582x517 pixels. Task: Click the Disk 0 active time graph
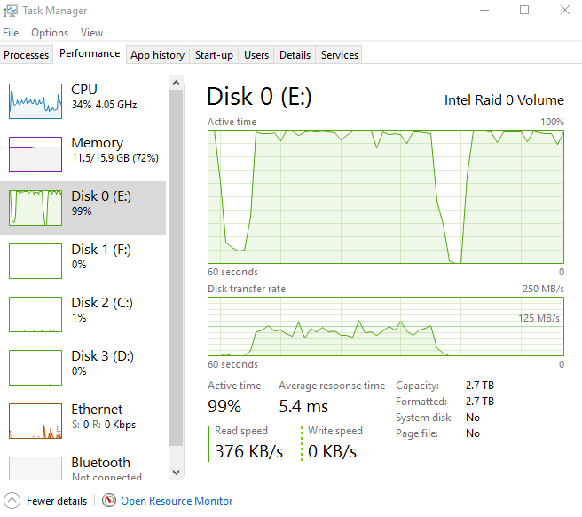coord(386,196)
